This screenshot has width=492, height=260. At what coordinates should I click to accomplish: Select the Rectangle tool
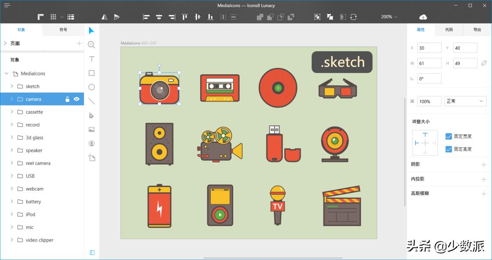coord(91,73)
